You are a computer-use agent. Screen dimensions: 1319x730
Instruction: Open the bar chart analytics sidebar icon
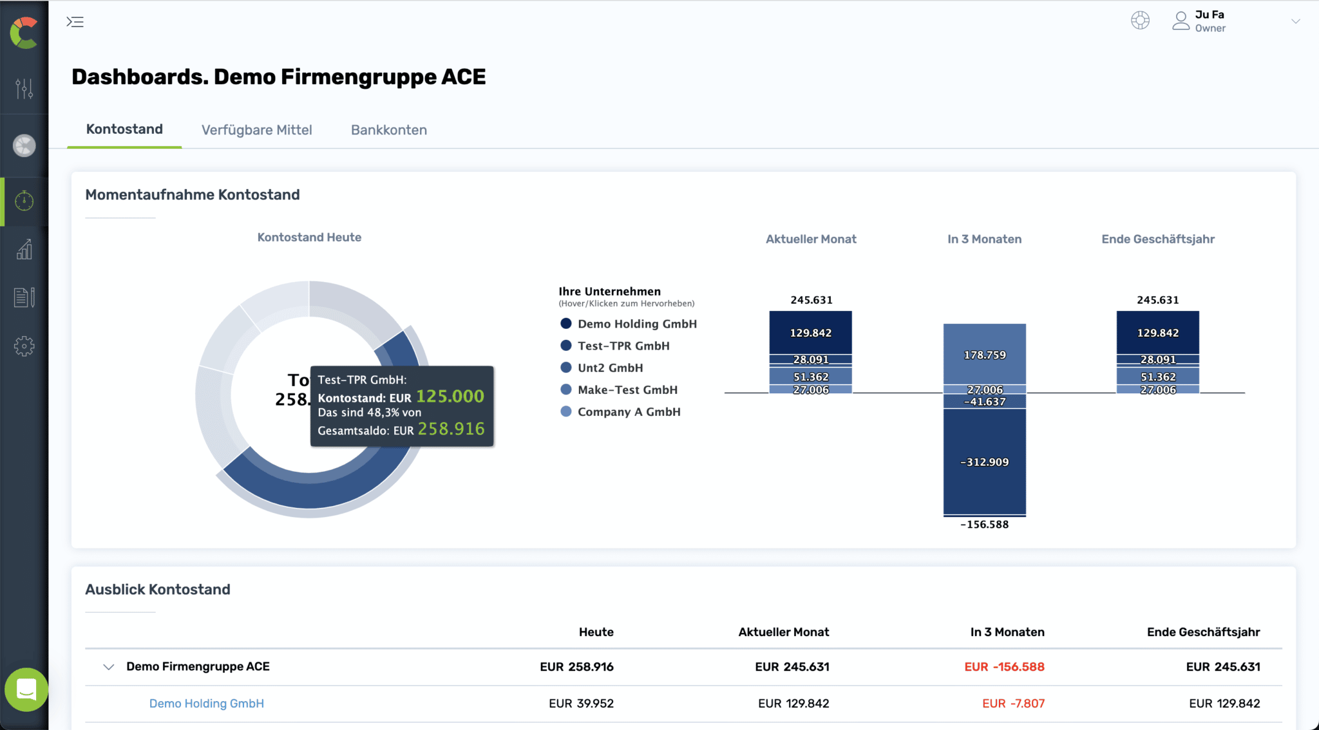click(24, 250)
